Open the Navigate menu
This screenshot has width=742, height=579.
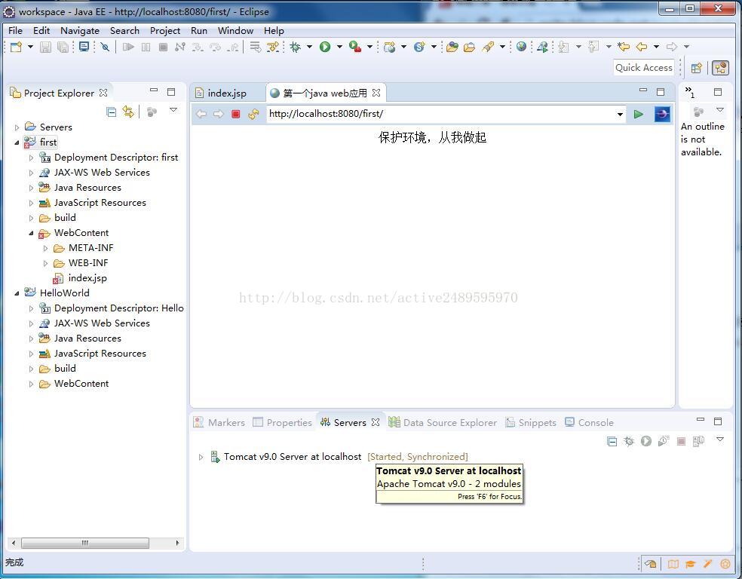pyautogui.click(x=79, y=31)
